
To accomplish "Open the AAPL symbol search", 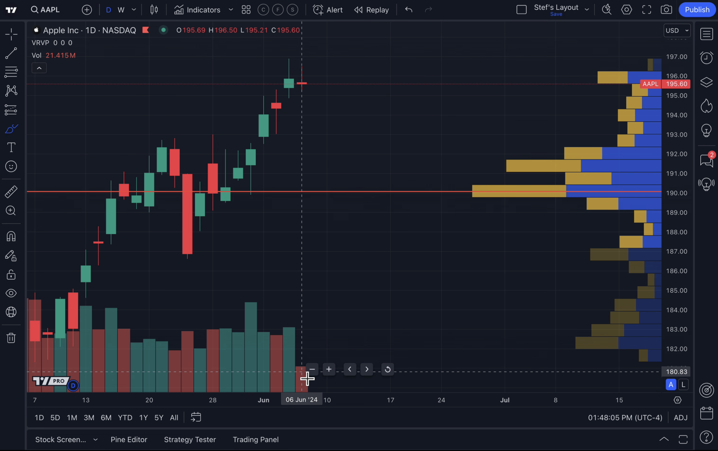I will click(45, 10).
